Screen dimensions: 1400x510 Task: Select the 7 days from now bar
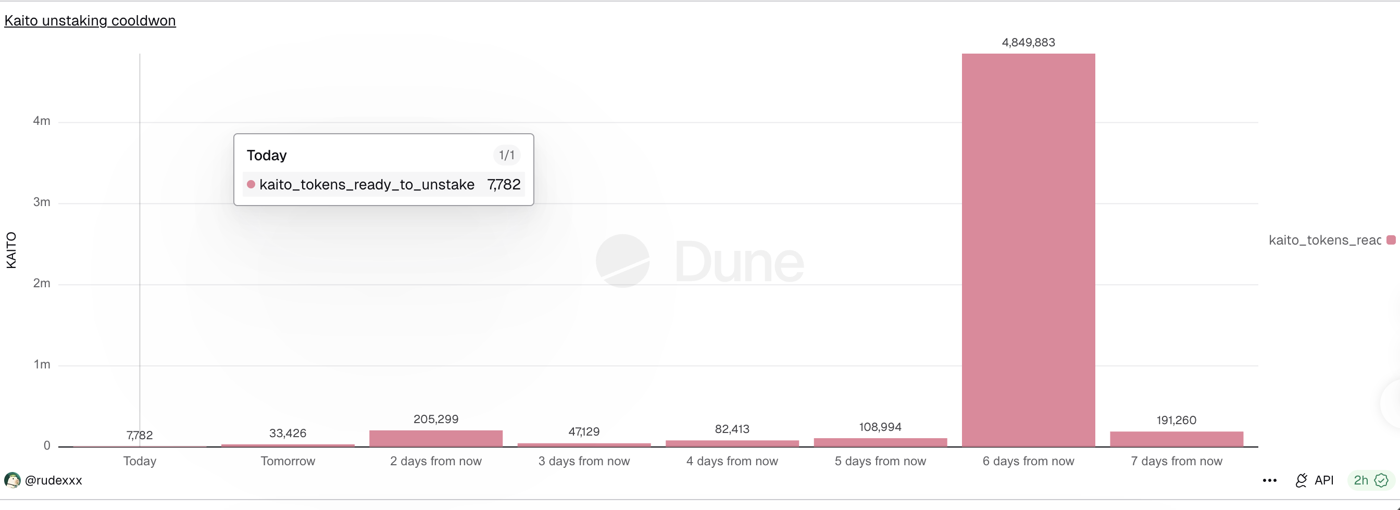click(1176, 439)
